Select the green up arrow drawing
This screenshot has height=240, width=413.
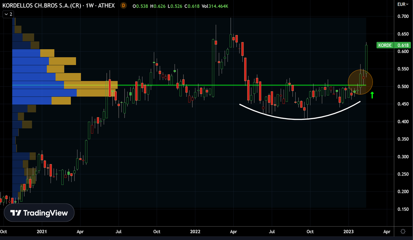pos(372,95)
